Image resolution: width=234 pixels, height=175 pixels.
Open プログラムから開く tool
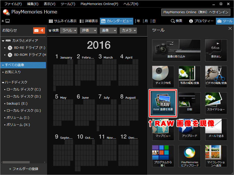coord(163,156)
